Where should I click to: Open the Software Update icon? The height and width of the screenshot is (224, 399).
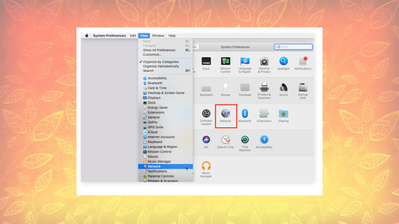[x=206, y=114]
